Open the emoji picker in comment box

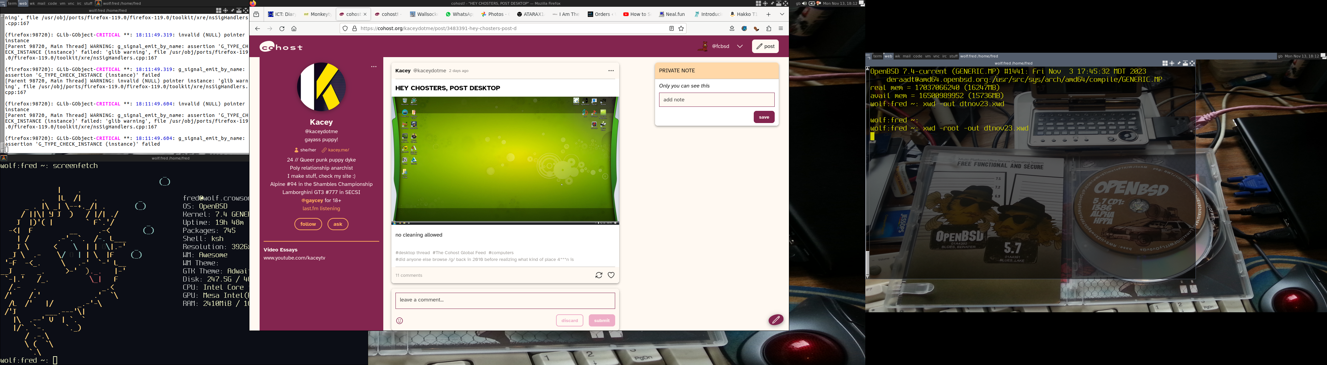[399, 321]
